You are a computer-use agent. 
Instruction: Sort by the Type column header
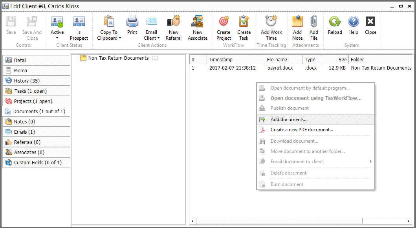tap(312, 60)
